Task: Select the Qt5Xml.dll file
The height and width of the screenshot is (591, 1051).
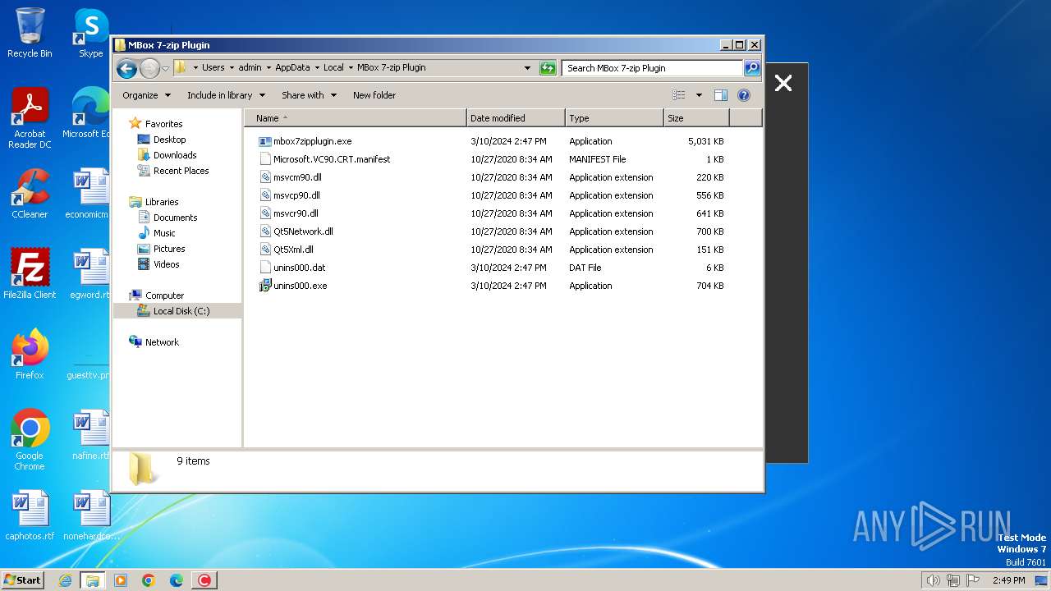Action: click(292, 250)
